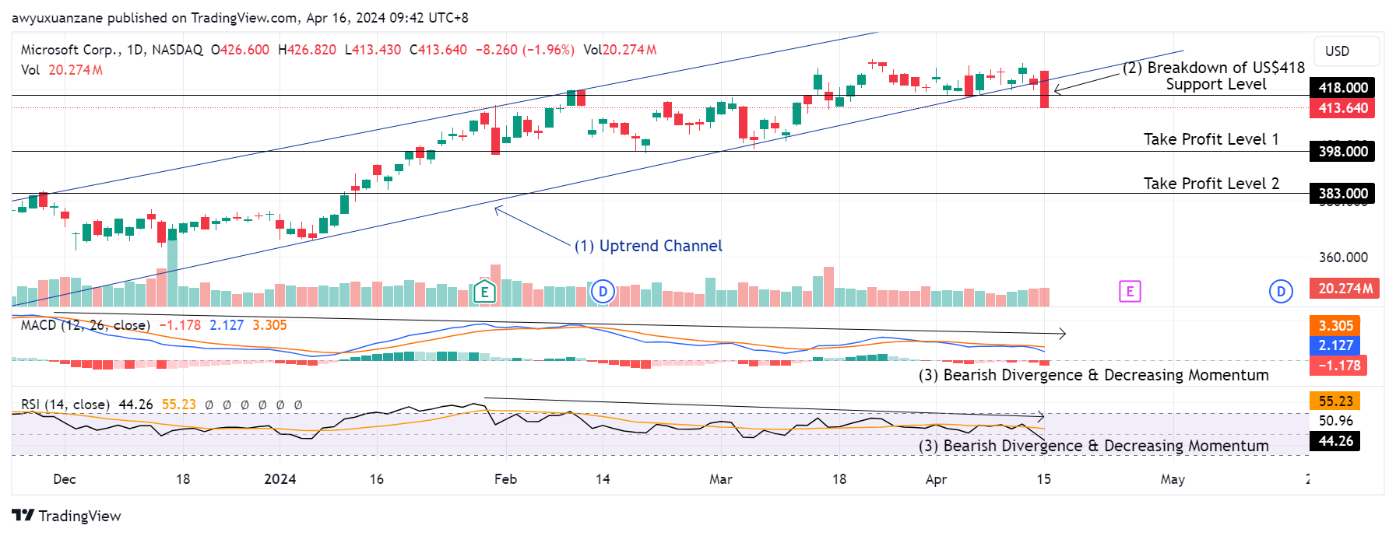Click the 16 date on time axis
Viewport: 1396px width, 536px height.
[377, 479]
